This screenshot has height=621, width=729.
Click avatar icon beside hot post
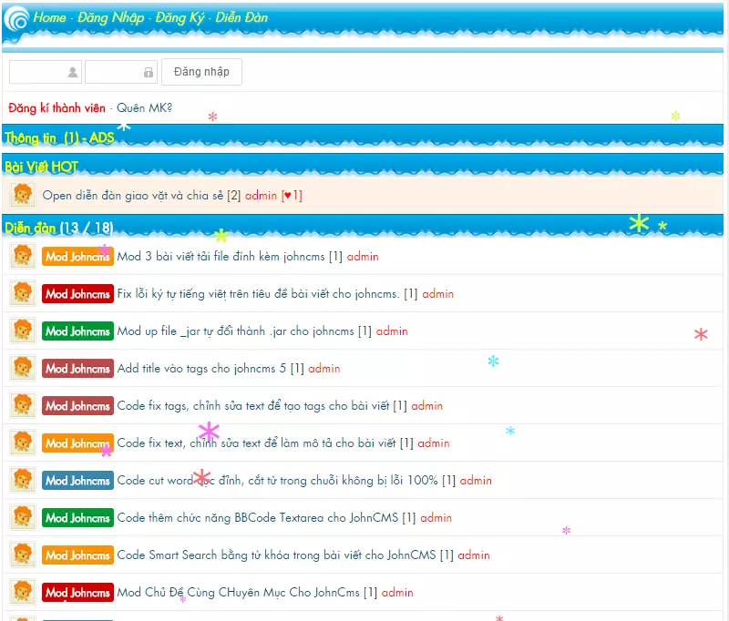tap(23, 195)
